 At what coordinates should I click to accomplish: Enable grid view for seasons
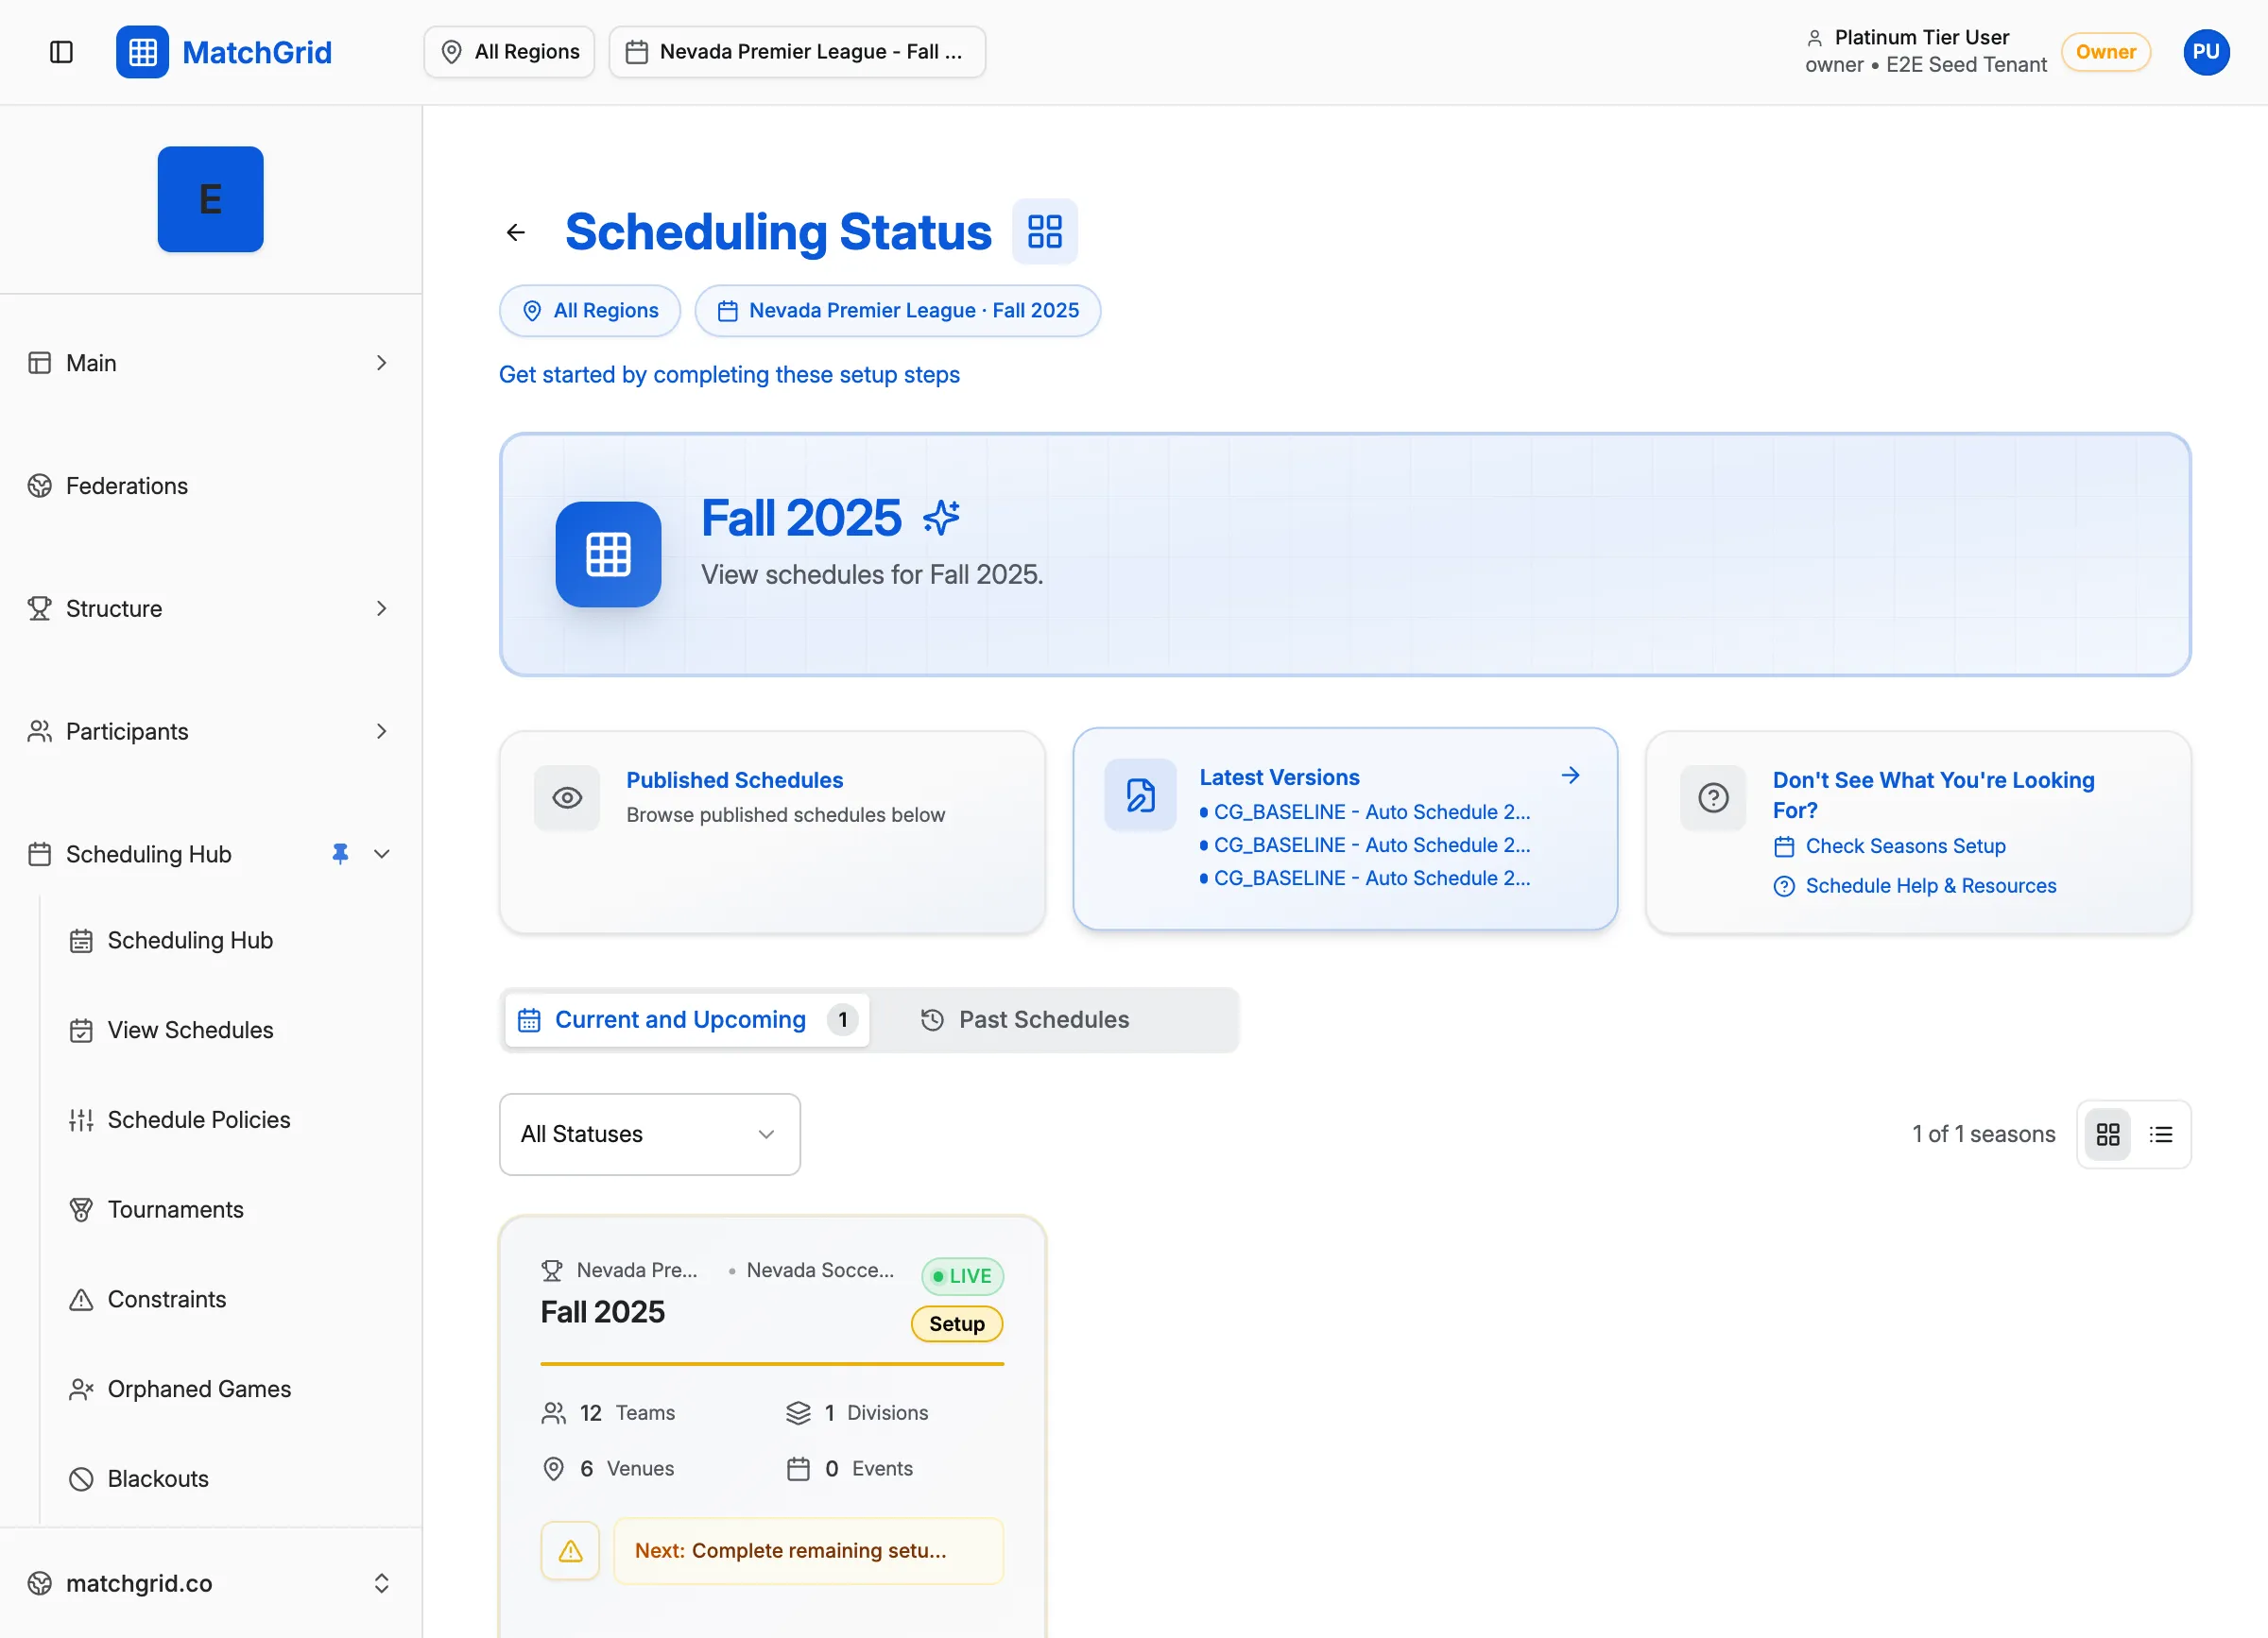click(x=2108, y=1135)
